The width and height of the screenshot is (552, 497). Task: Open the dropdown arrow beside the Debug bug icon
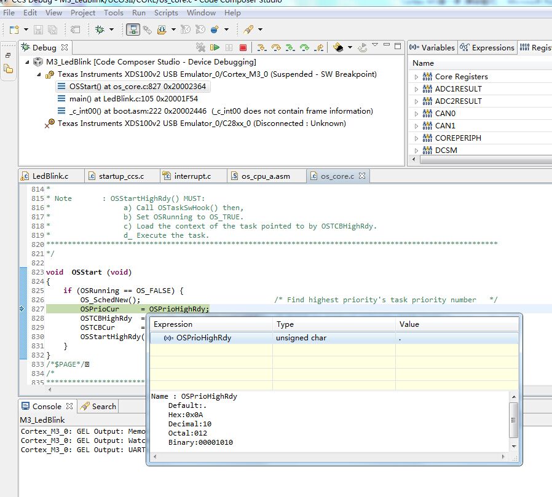(x=111, y=29)
